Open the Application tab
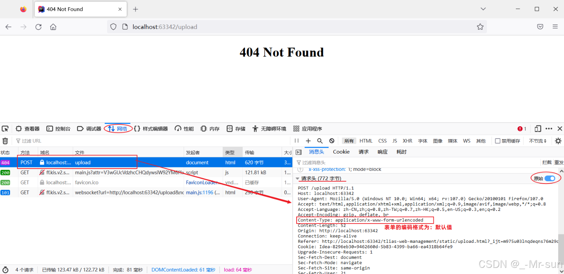Viewport: 564px width, 274px height. [x=307, y=129]
